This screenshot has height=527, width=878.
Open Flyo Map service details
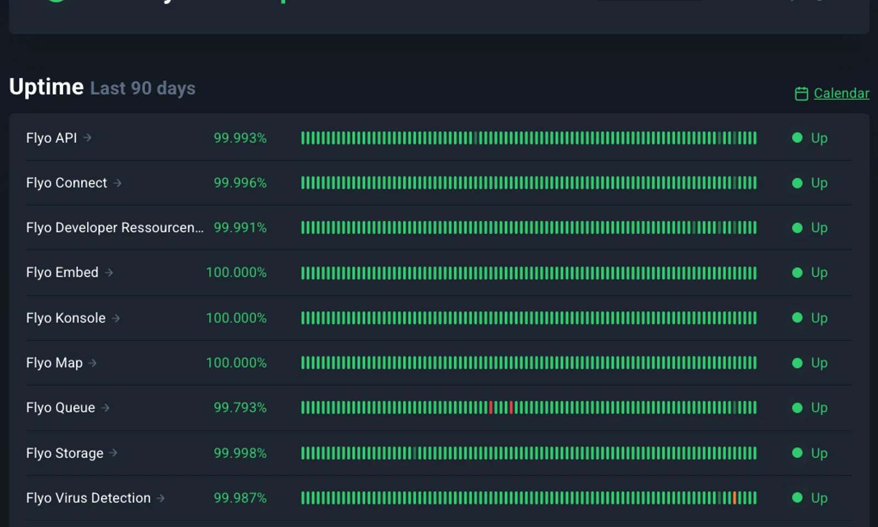coord(54,363)
